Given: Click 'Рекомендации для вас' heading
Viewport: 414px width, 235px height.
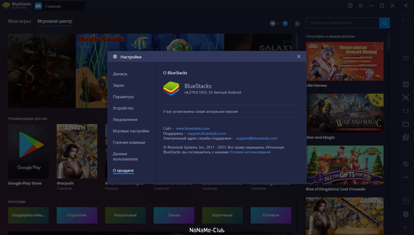Looking at the screenshot, I should pyautogui.click(x=28, y=118).
